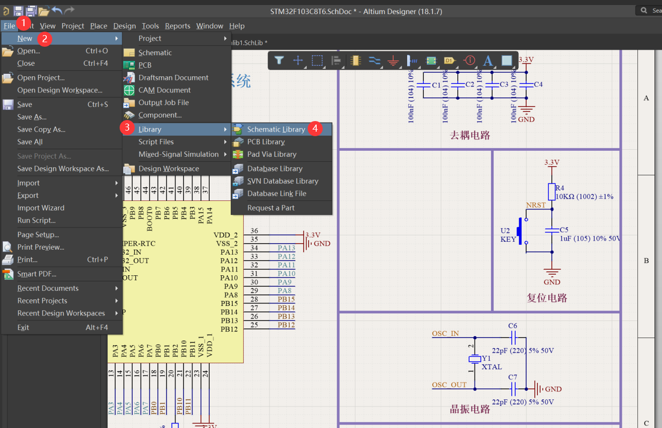Click Import Wizard in File menu
This screenshot has height=428, width=662.
[x=41, y=208]
